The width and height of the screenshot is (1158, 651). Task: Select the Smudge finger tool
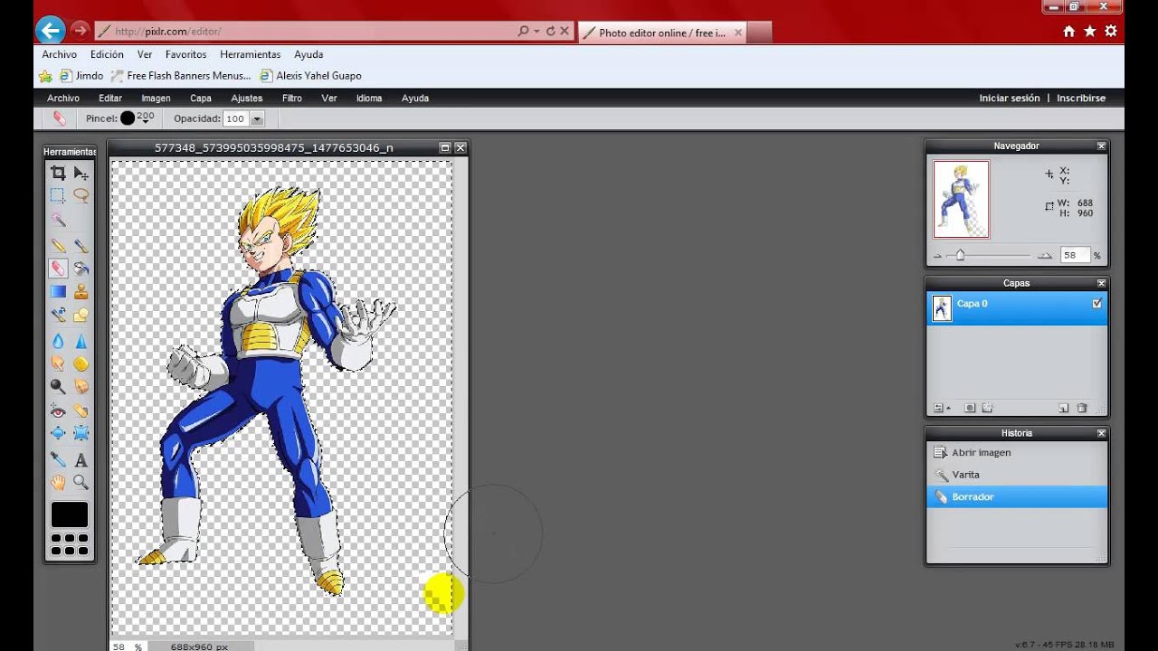click(58, 363)
